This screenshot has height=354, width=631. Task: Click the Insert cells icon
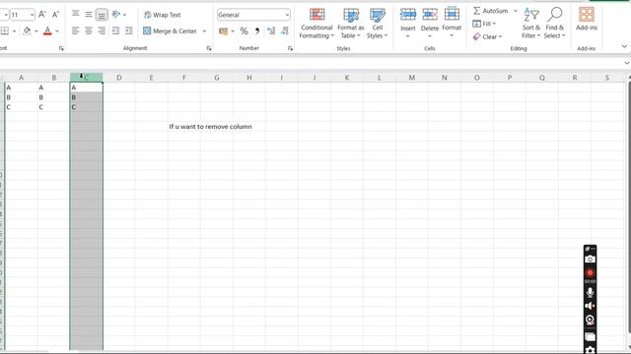point(407,15)
